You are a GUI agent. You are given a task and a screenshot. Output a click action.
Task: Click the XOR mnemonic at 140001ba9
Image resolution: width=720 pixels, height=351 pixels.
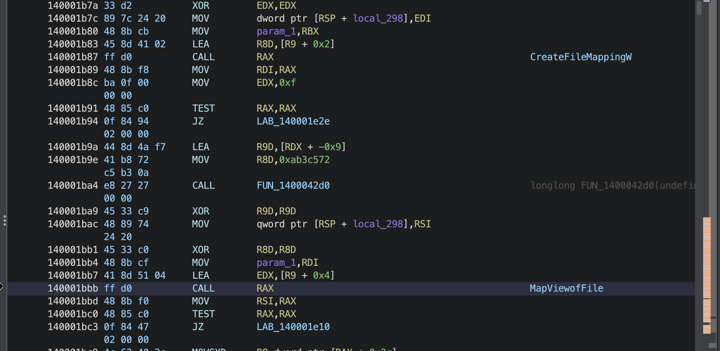click(201, 211)
